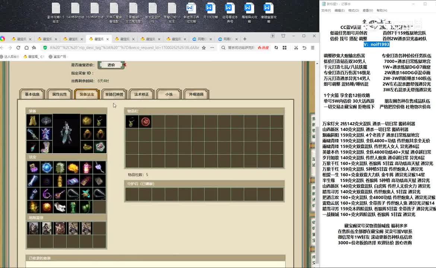The height and width of the screenshot is (268, 436).
Task: Click the red seal item in 物品栏
Action: point(145,122)
